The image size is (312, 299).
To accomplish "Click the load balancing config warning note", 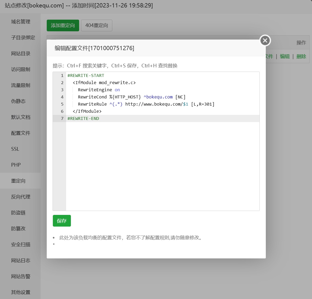I will [x=131, y=237].
